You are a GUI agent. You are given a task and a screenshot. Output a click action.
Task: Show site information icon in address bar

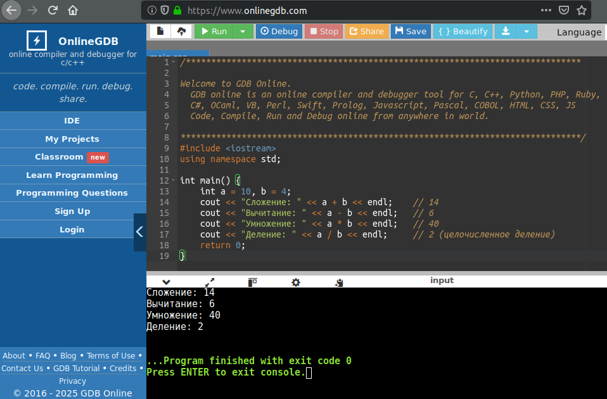[152, 10]
